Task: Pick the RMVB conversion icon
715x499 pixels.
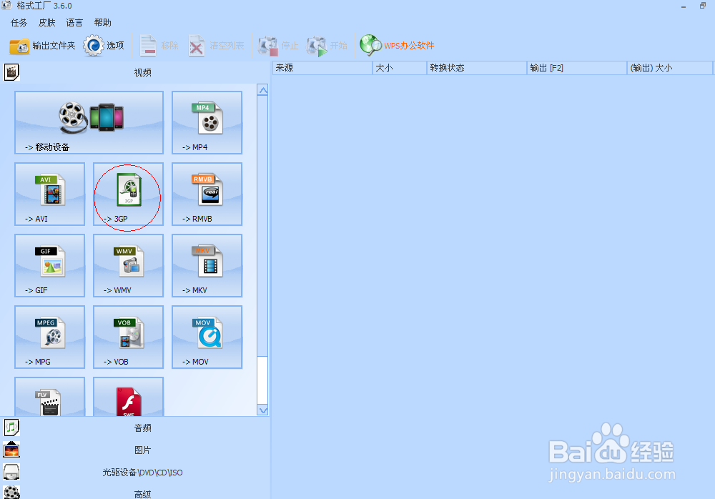Action: click(x=207, y=194)
